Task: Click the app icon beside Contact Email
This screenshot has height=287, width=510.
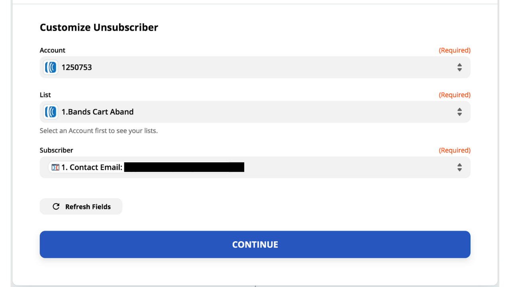Action: click(55, 167)
